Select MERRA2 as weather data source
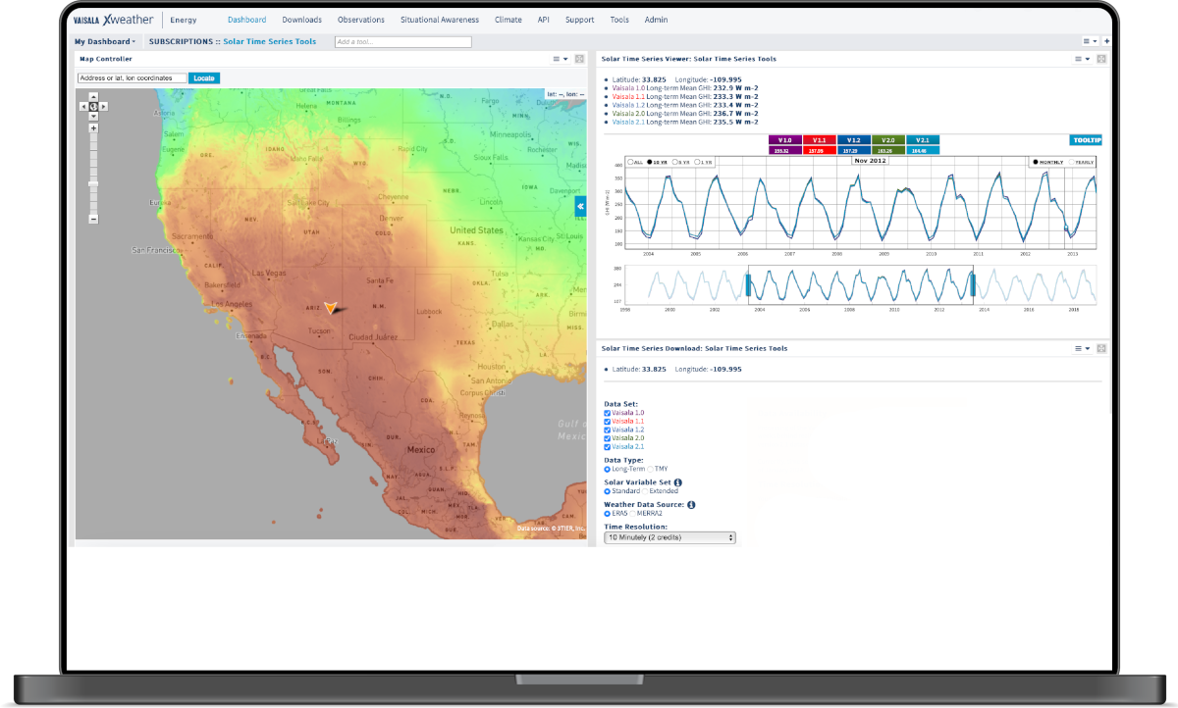This screenshot has height=708, width=1178. click(632, 514)
